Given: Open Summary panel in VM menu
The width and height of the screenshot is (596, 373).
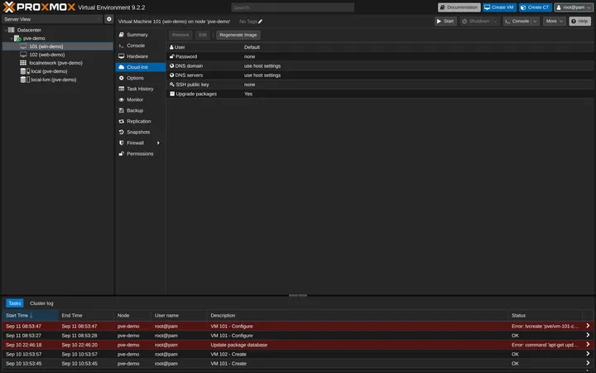Looking at the screenshot, I should pos(141,35).
